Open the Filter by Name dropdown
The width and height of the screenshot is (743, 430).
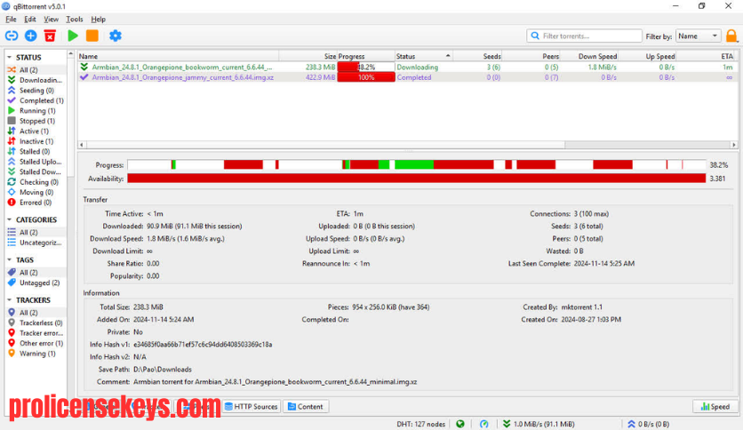(698, 36)
